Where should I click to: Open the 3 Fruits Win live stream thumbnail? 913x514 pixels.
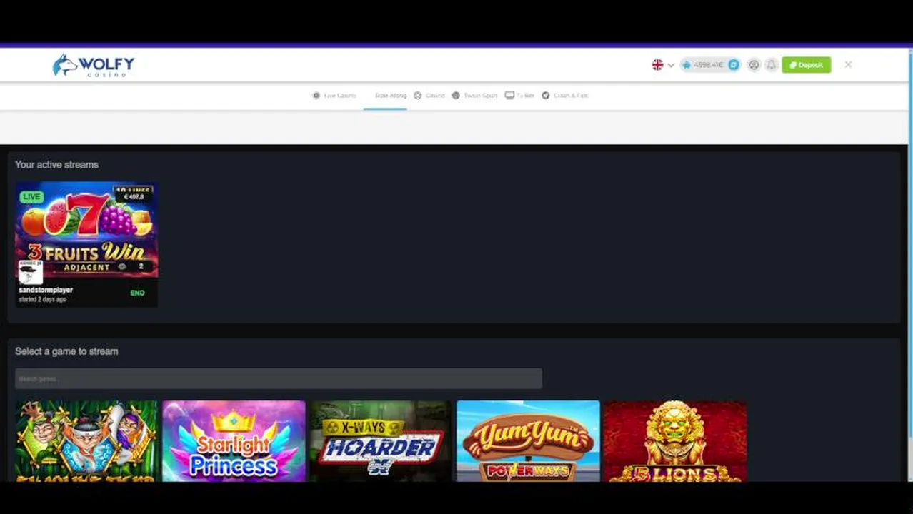pyautogui.click(x=86, y=228)
